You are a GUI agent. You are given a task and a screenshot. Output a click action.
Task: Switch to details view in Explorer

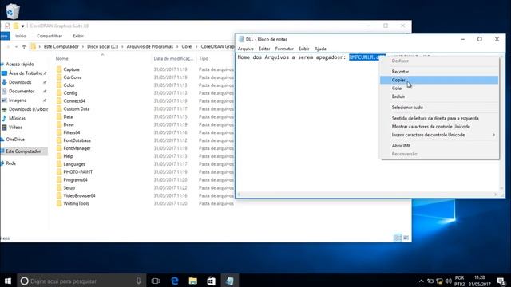(x=398, y=238)
